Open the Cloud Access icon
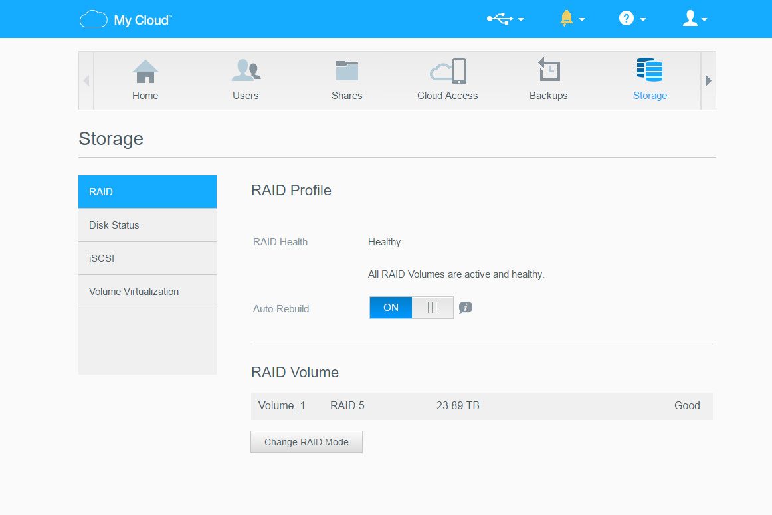This screenshot has width=772, height=515. [x=448, y=71]
